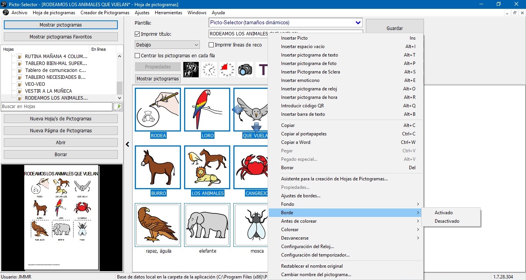This screenshot has height=280, width=526.
Task: Uncheck the Imprimir título checkbox
Action: pos(137,34)
